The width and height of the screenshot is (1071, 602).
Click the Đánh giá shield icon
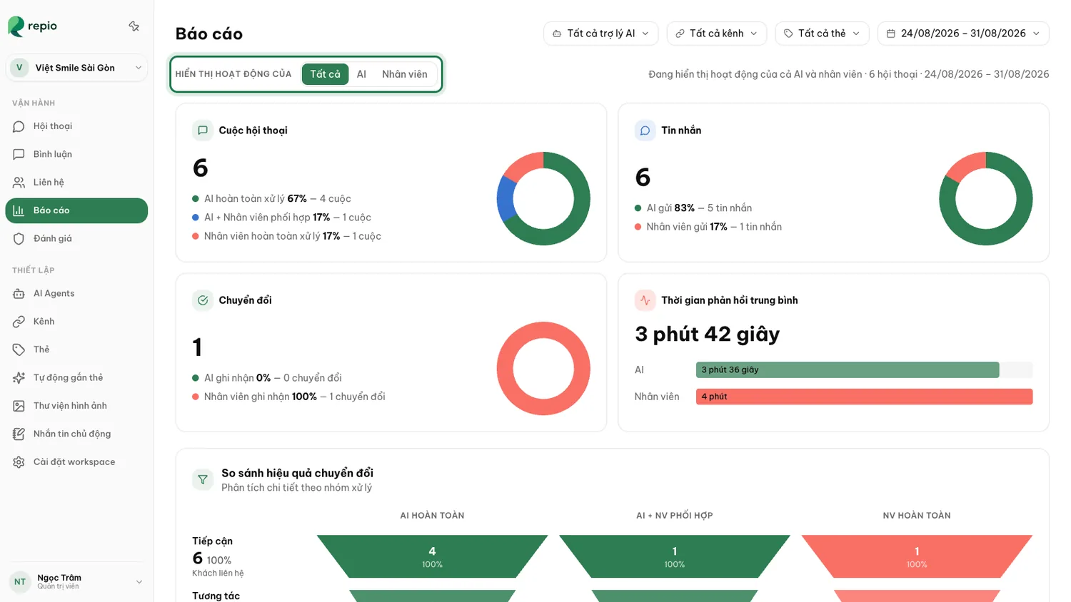[19, 238]
